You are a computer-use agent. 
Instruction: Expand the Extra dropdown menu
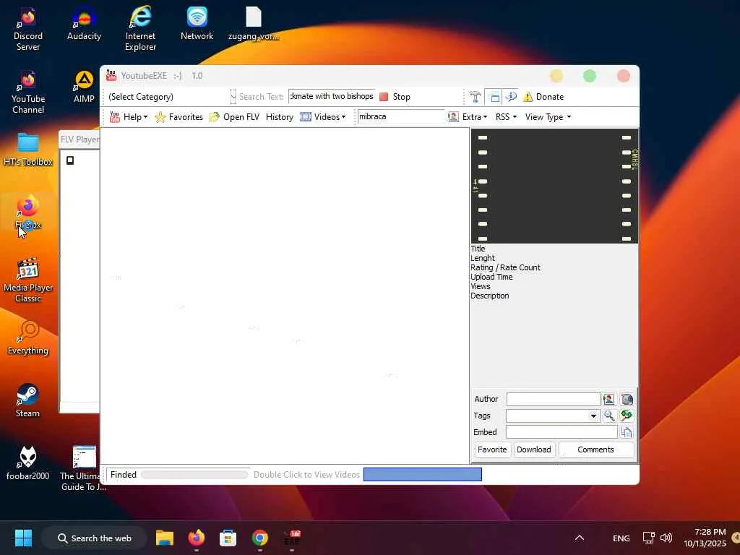tap(485, 117)
